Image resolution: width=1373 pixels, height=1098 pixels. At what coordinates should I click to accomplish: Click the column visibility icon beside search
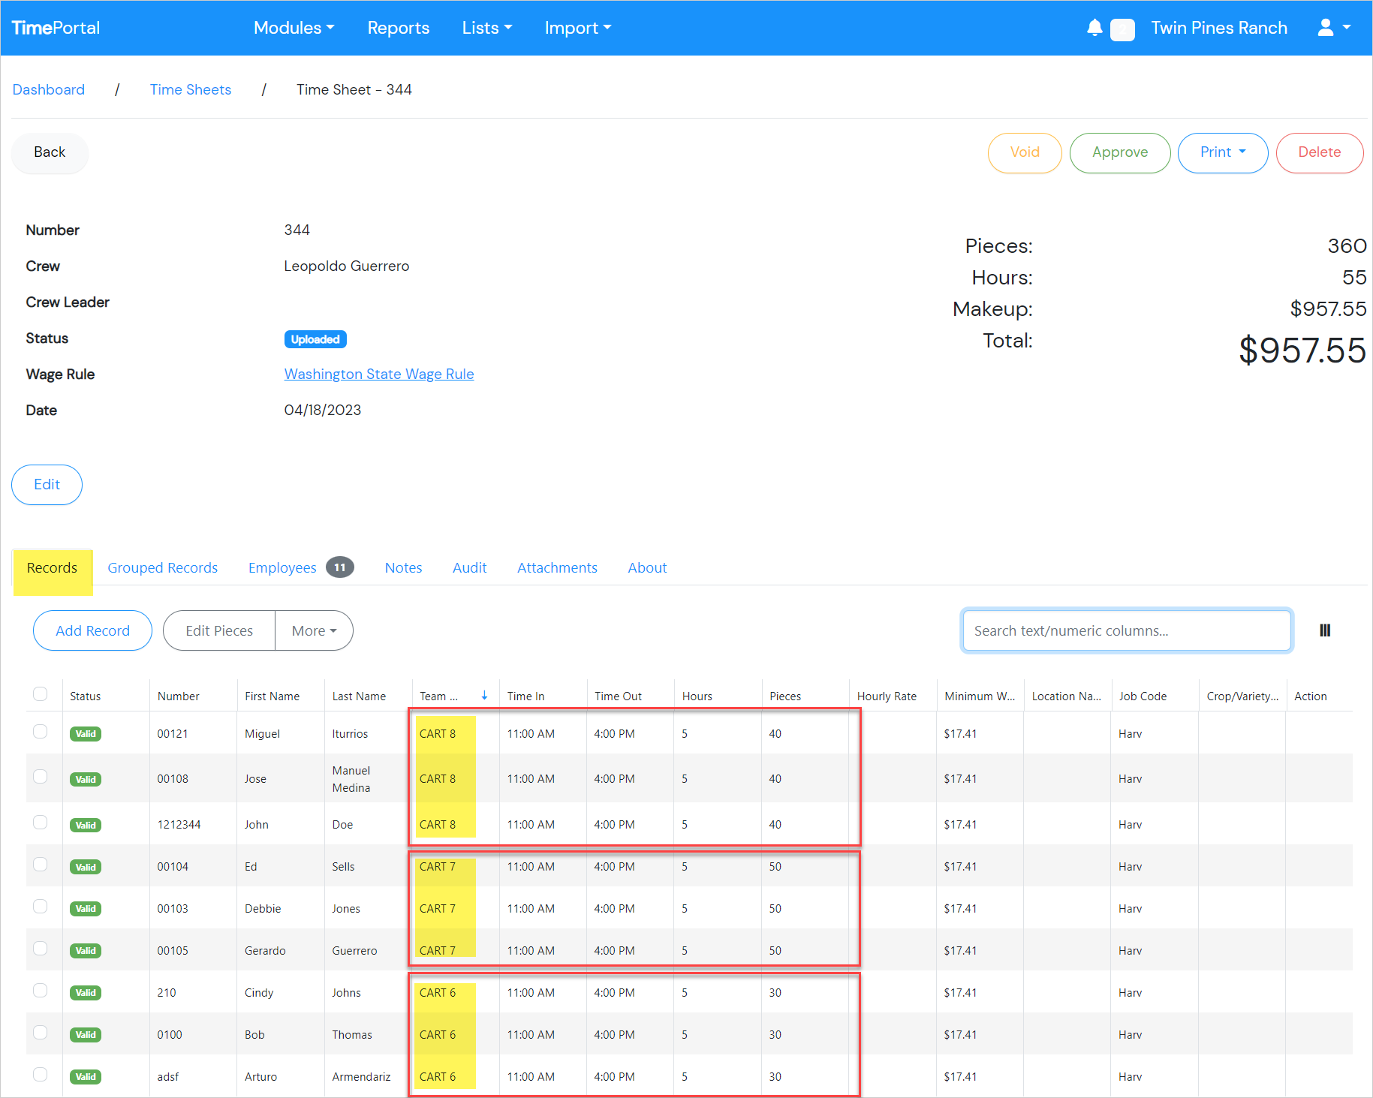click(x=1325, y=630)
